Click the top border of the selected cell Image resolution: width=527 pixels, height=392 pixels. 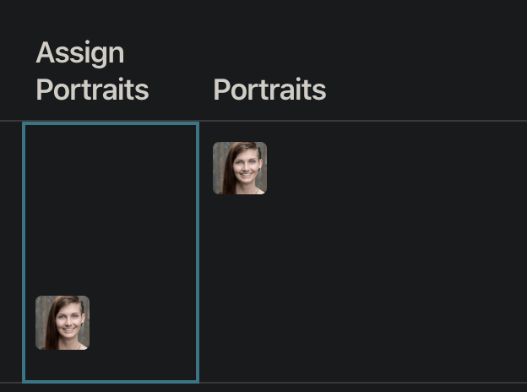[111, 123]
